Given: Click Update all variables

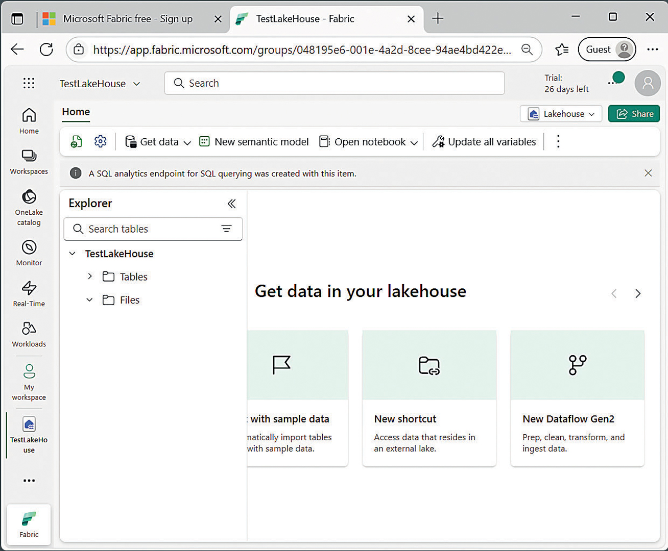Looking at the screenshot, I should [484, 142].
